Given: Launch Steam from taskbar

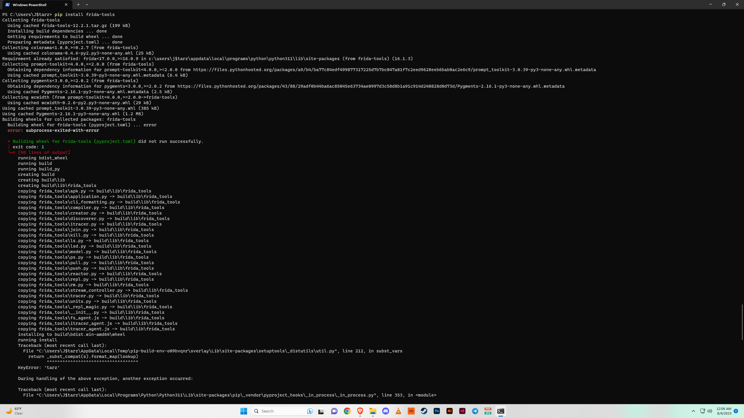Looking at the screenshot, I should pyautogui.click(x=424, y=411).
